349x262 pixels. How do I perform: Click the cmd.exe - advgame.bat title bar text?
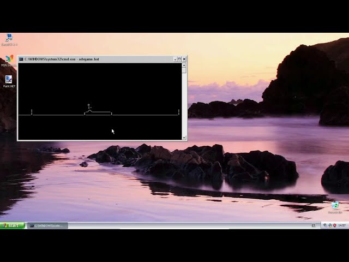click(62, 59)
